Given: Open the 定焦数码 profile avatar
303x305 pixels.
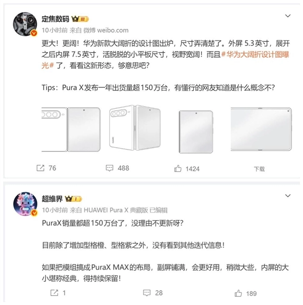Looking at the screenshot, I should point(25,24).
